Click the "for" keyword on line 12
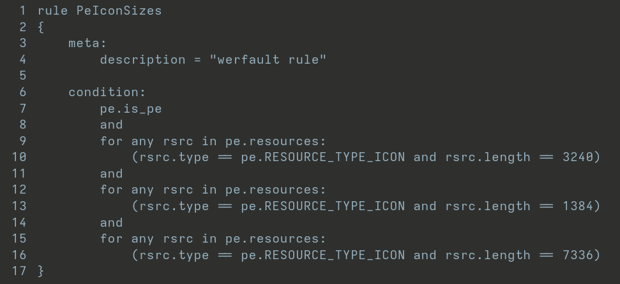The width and height of the screenshot is (620, 284). coord(111,190)
